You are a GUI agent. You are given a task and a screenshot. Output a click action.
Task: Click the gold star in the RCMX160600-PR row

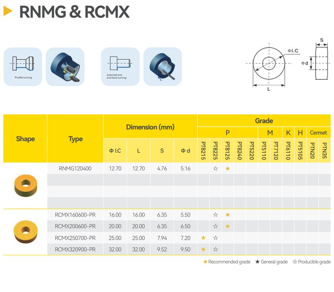[x=228, y=215]
